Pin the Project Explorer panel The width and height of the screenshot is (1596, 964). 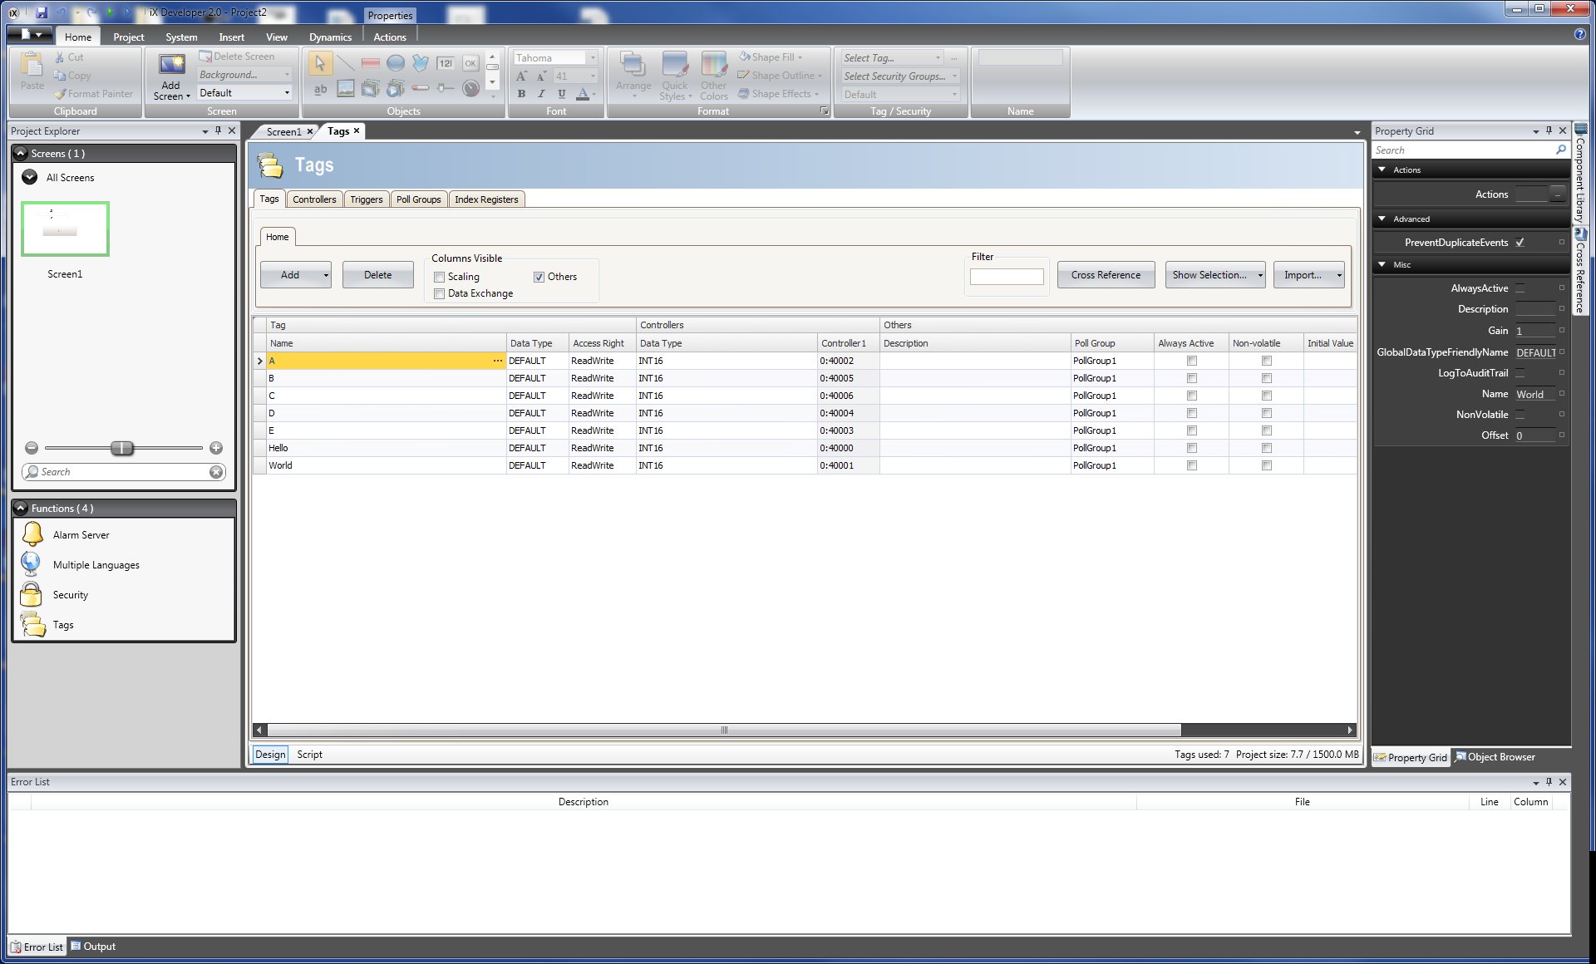pos(219,130)
